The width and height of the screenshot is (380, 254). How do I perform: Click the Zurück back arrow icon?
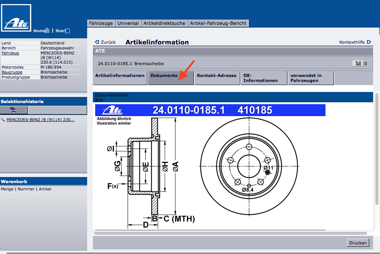[x=97, y=42]
